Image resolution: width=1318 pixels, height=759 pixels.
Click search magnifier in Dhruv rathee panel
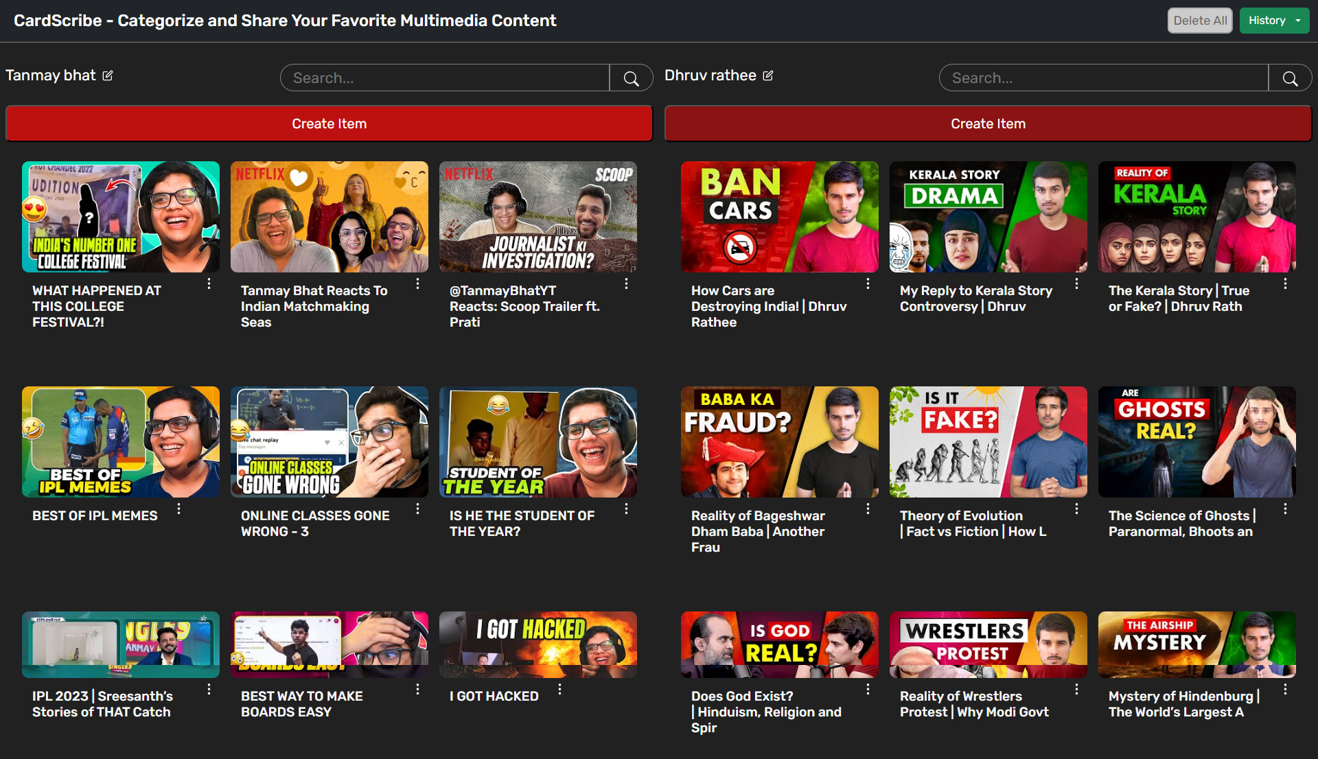tap(1290, 78)
